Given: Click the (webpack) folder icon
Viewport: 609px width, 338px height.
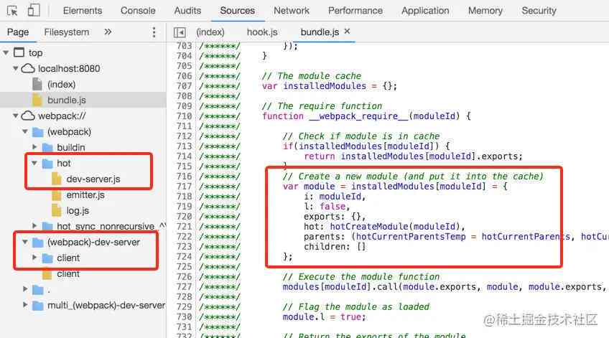Looking at the screenshot, I should click(x=37, y=132).
